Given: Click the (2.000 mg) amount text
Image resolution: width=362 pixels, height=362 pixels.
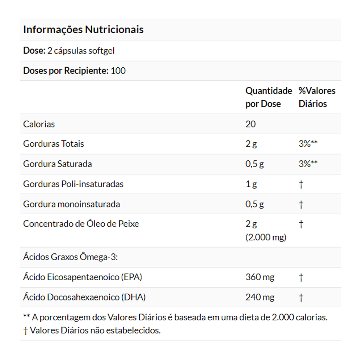Looking at the screenshot, I should [266, 237].
